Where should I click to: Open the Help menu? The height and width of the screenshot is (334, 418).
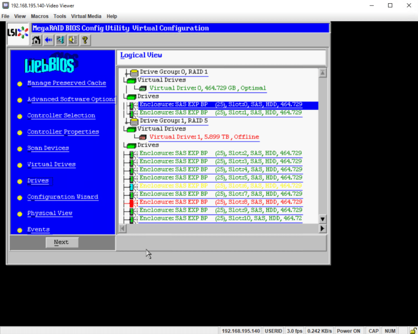click(112, 16)
